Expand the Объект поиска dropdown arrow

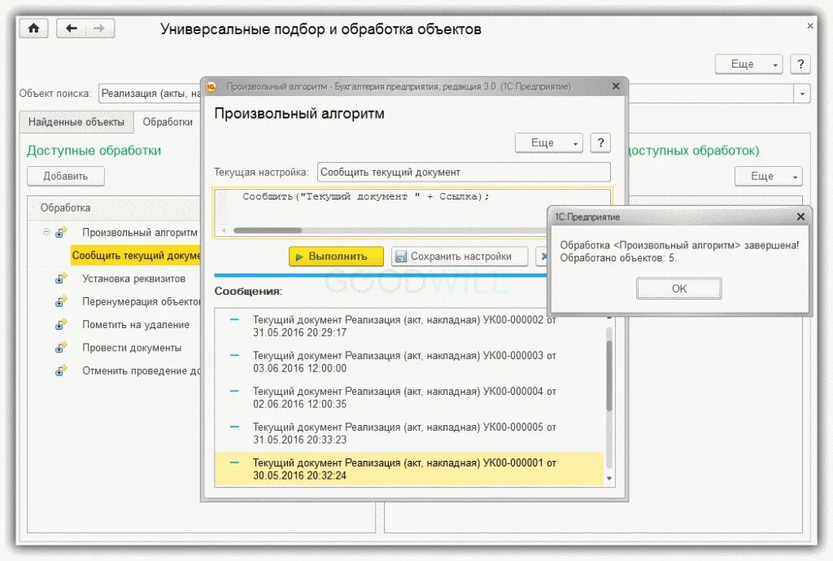(801, 94)
